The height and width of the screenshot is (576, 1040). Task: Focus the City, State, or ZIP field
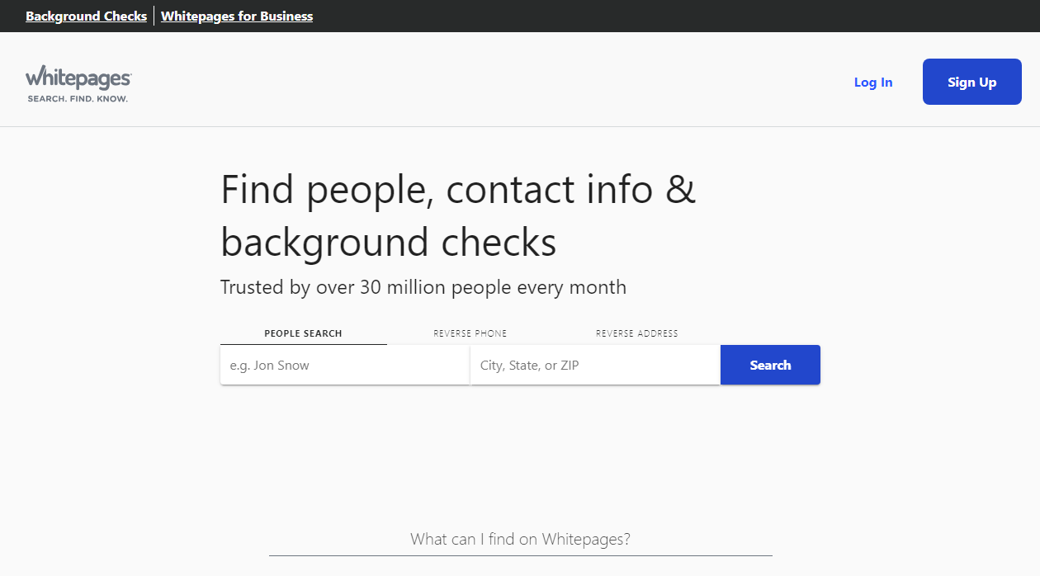point(595,365)
